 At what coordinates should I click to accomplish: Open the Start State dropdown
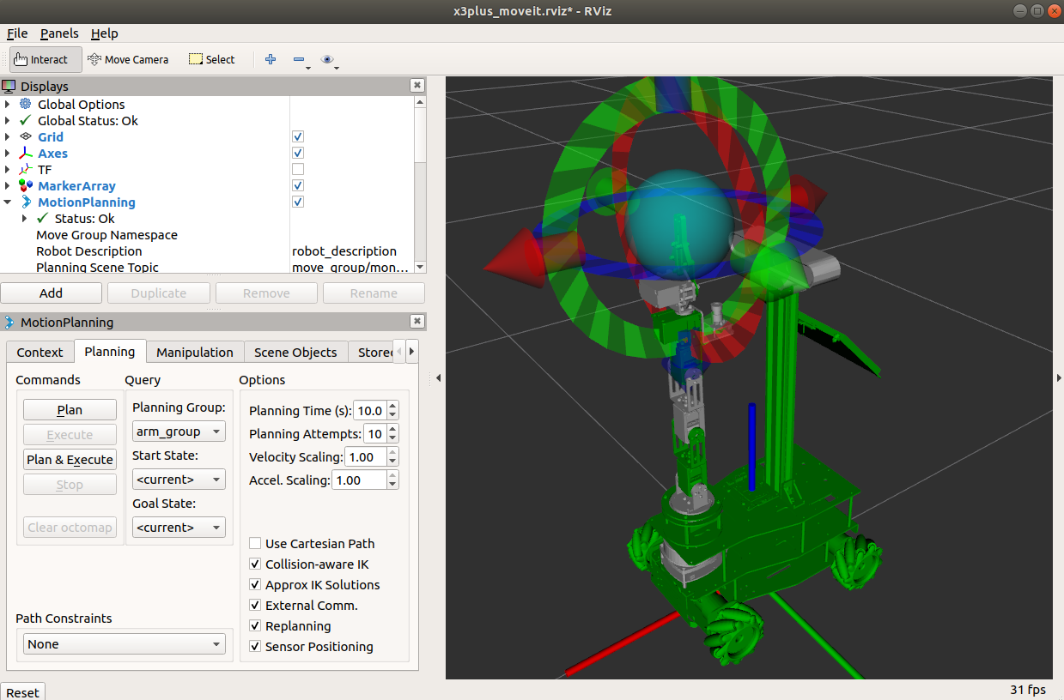coord(179,480)
